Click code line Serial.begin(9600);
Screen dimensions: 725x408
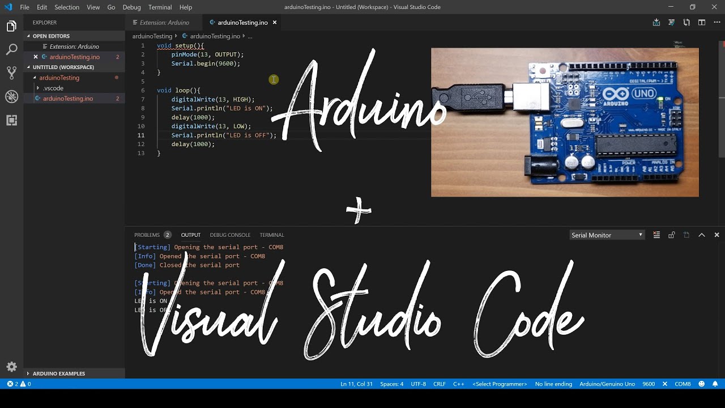(x=206, y=63)
